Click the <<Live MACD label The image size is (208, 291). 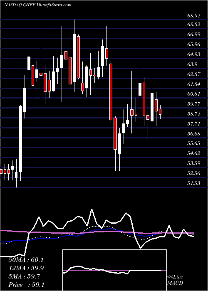[175, 280]
